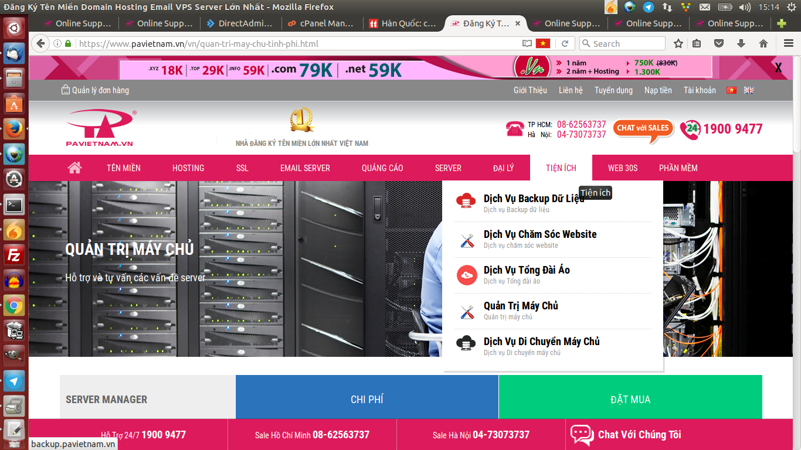801x450 pixels.
Task: Open the TÊN MIỀN menu
Action: pos(124,168)
